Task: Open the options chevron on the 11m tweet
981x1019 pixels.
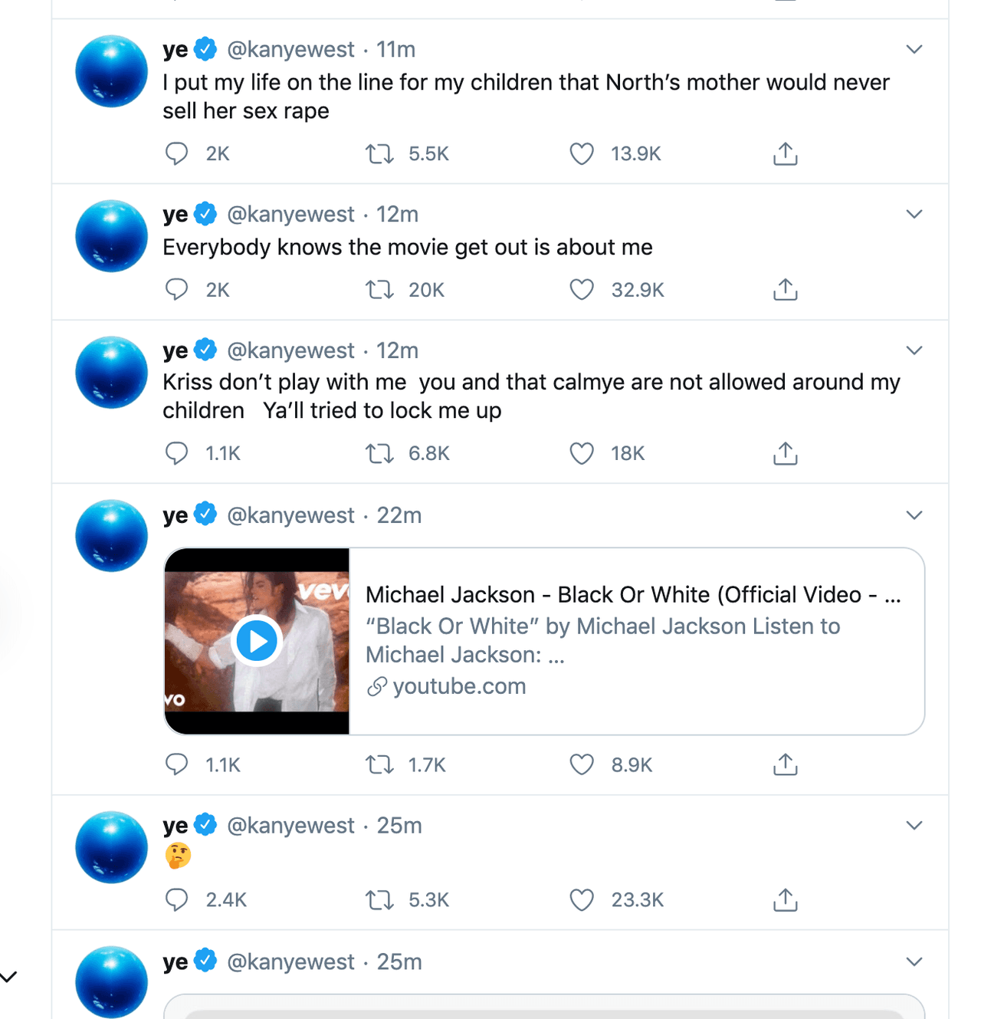Action: 914,48
